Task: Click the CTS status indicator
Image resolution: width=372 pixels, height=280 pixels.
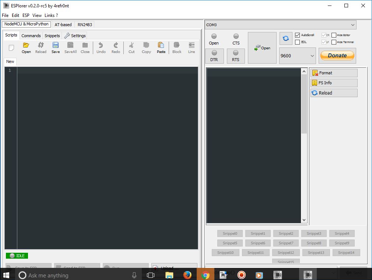Action: tap(236, 39)
